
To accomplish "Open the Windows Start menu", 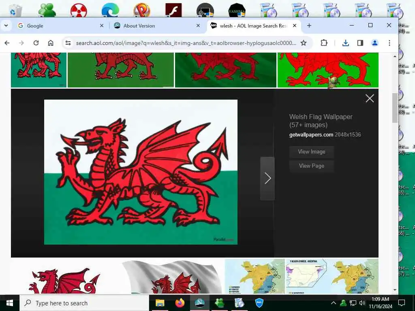I will coord(10,303).
